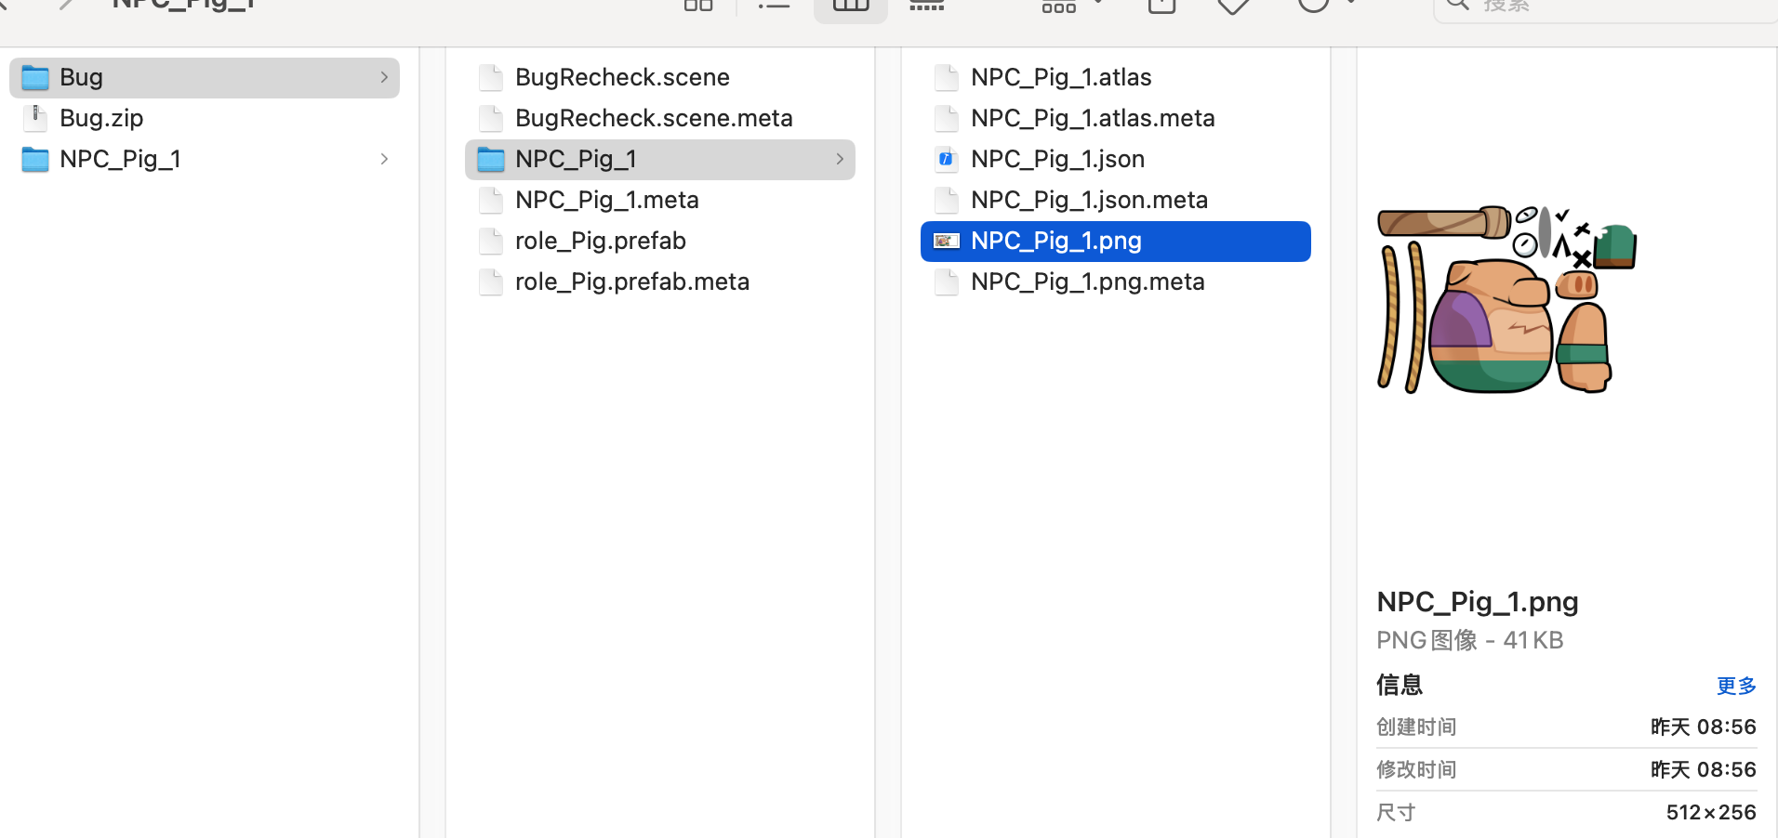Open the group-by dropdown in toolbar
The height and width of the screenshot is (838, 1778).
tap(1069, 6)
